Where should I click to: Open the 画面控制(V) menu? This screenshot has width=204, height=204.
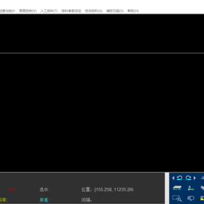click(28, 11)
